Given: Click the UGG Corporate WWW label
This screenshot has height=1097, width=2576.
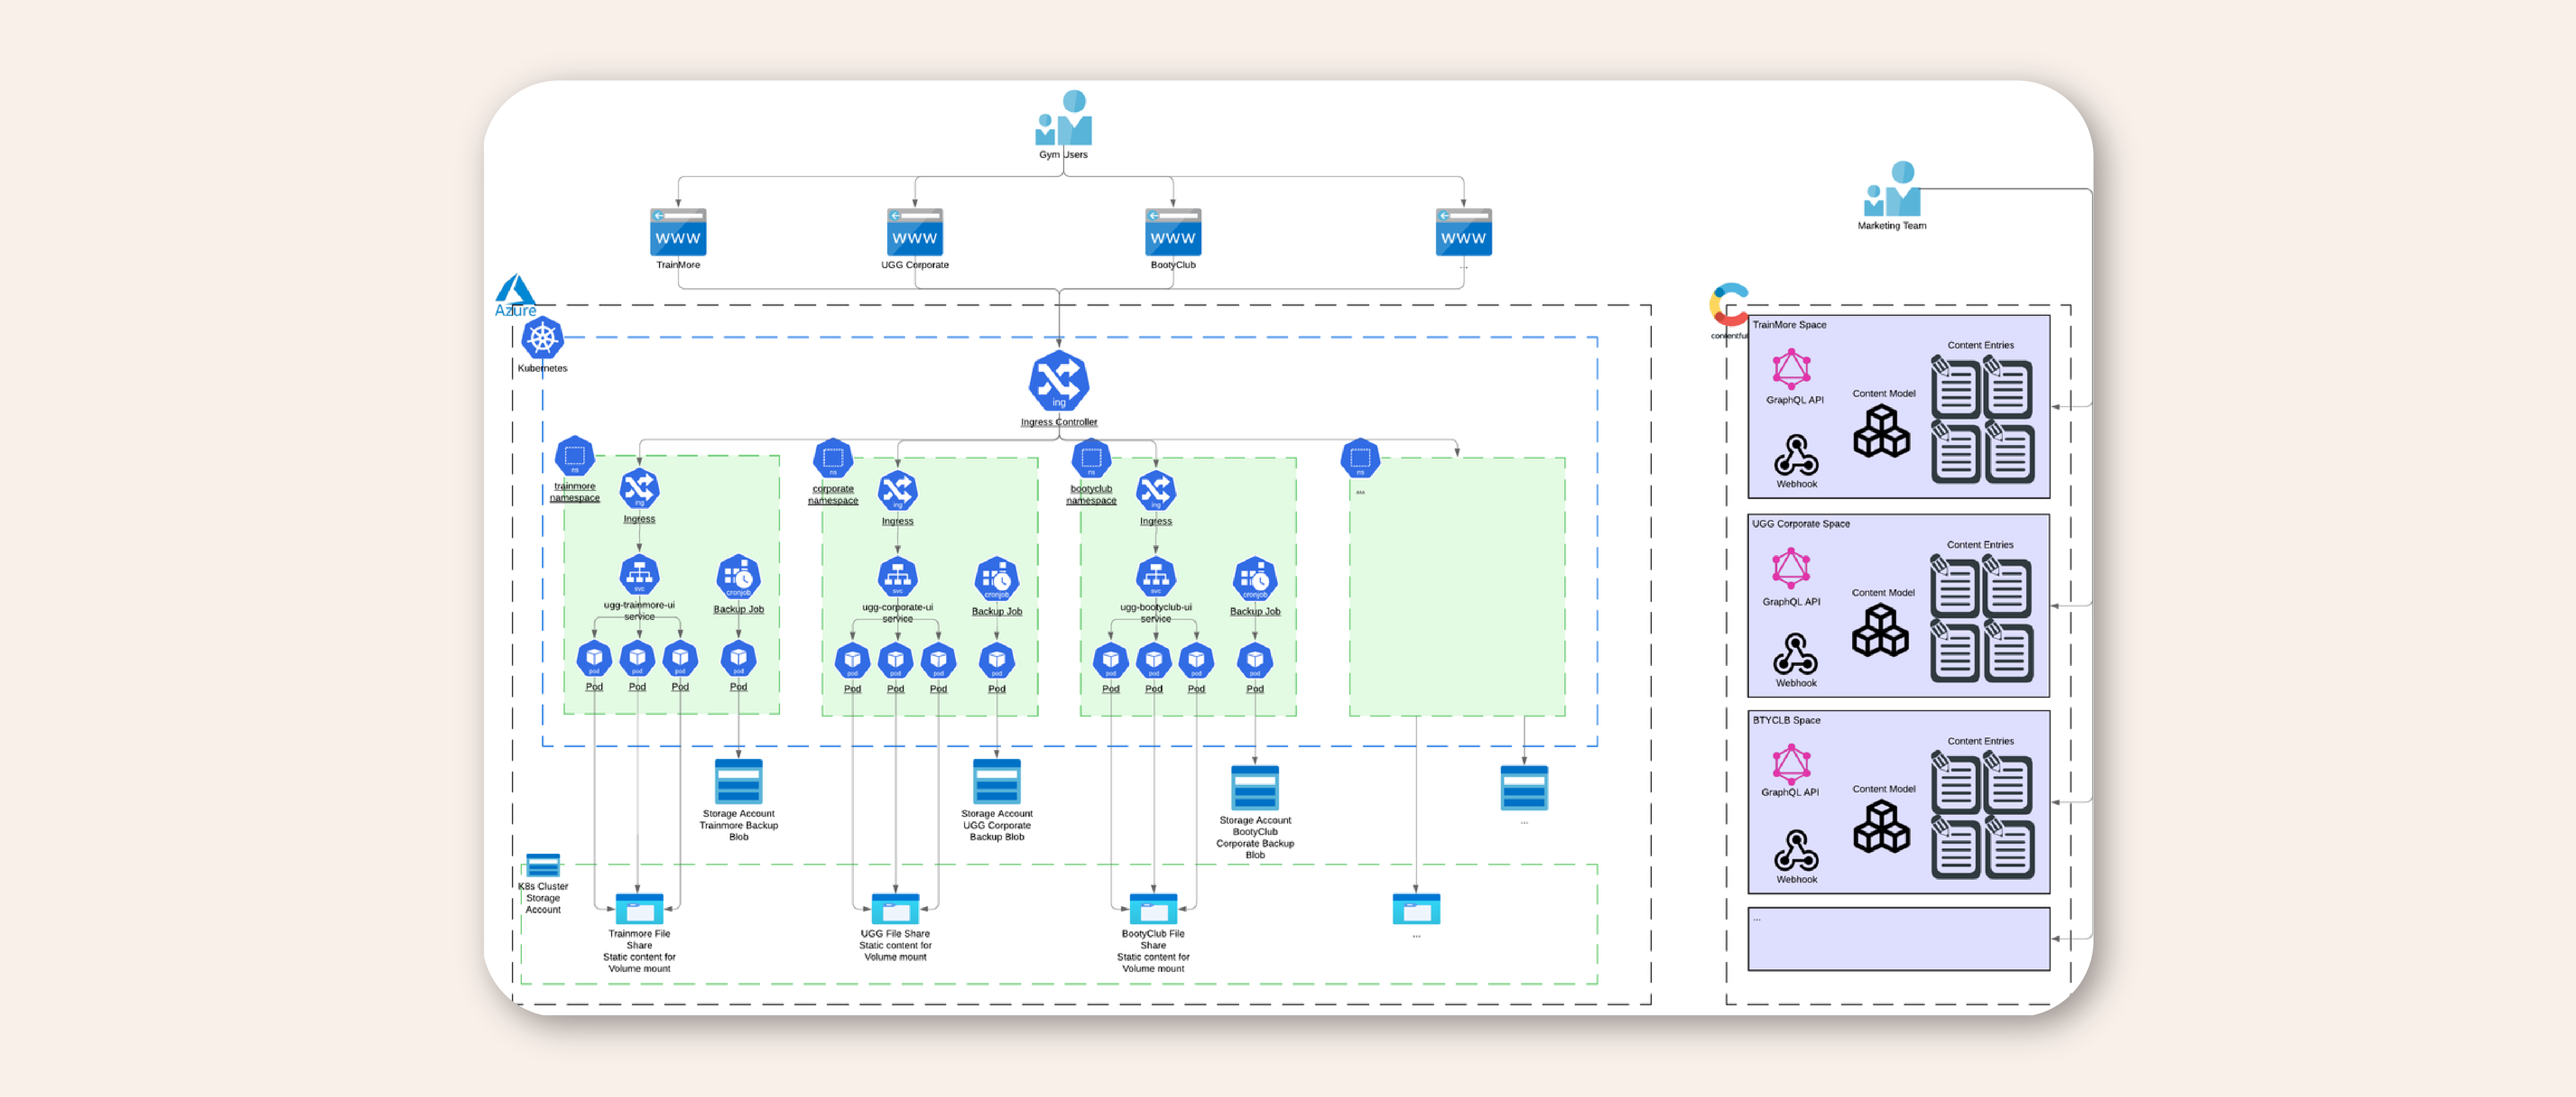Looking at the screenshot, I should (914, 265).
